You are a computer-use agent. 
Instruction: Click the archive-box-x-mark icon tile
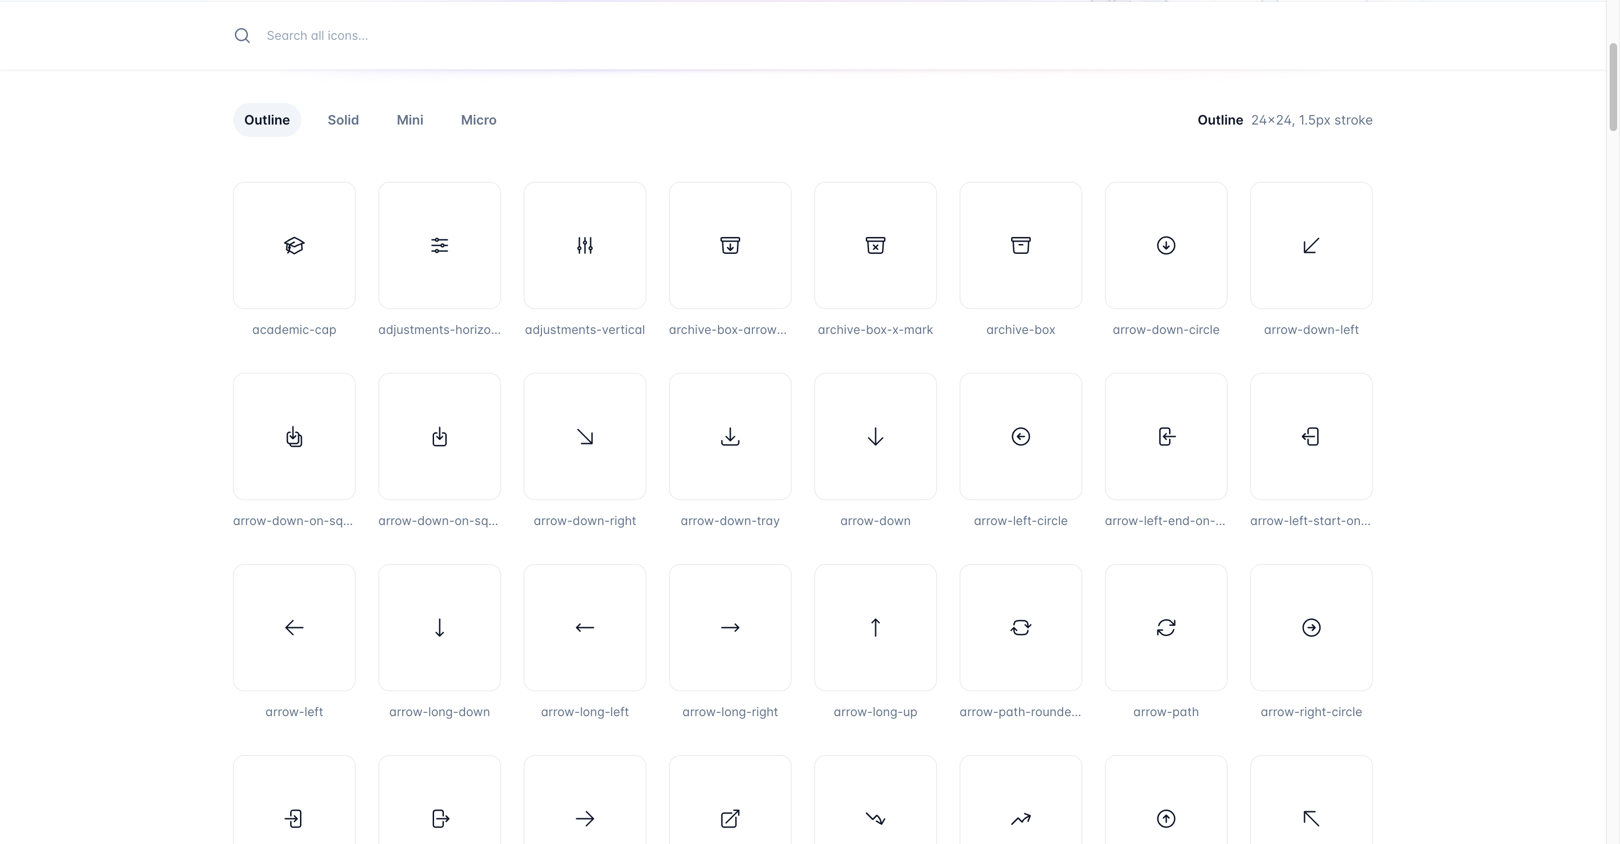(x=876, y=245)
